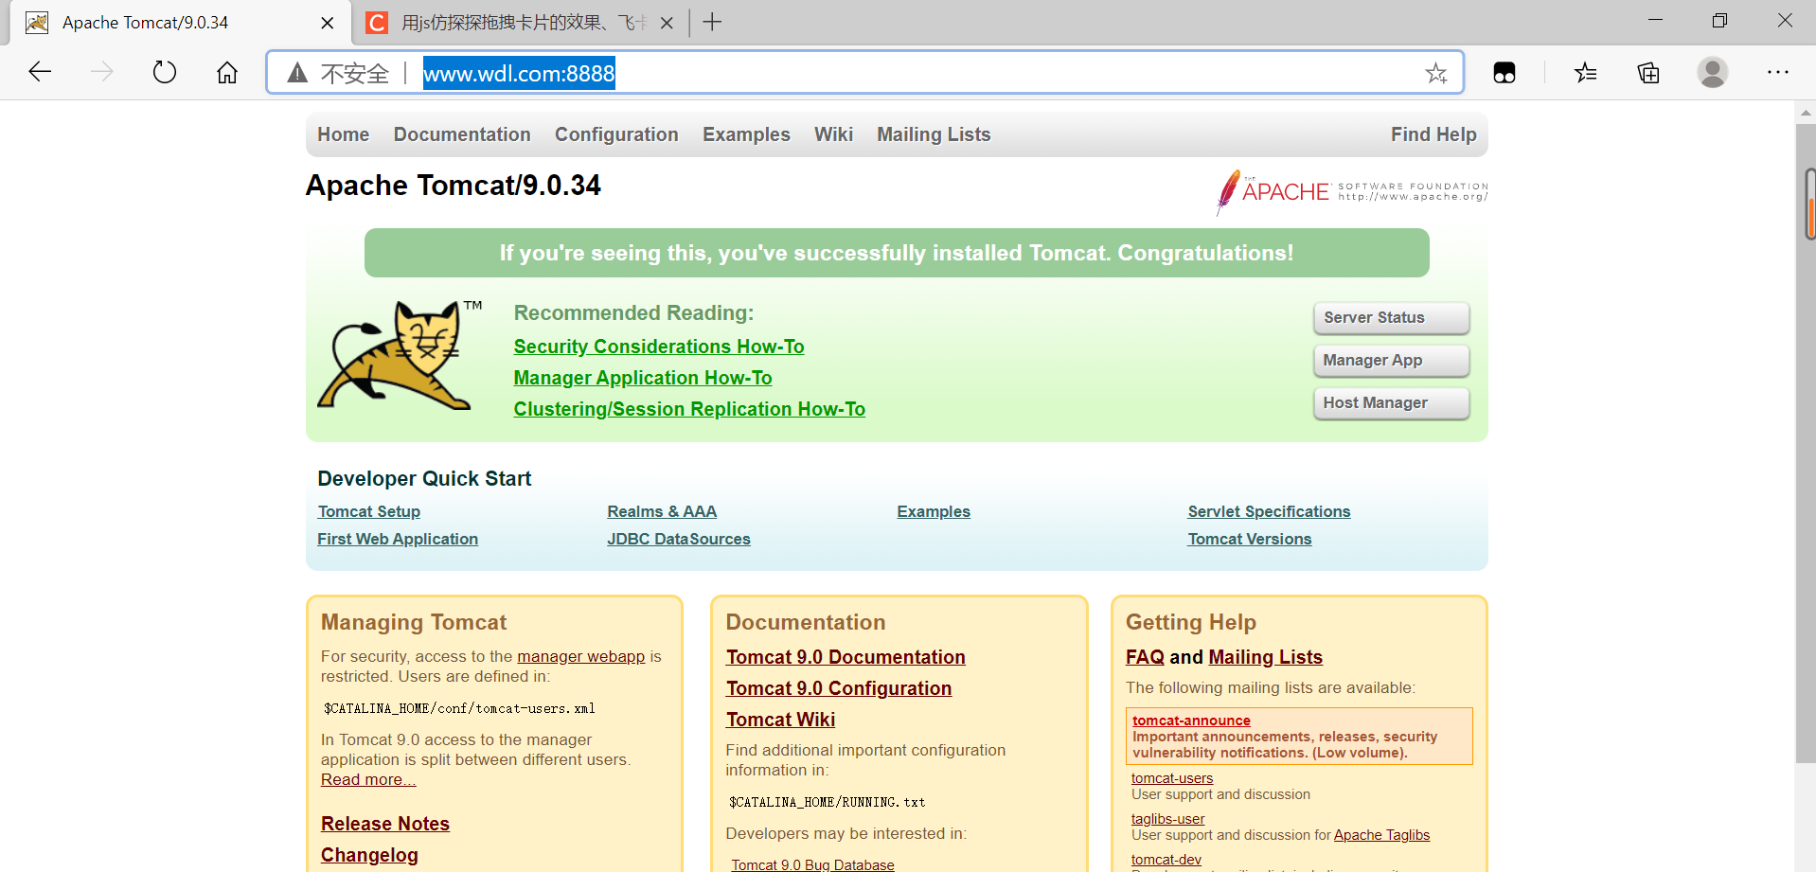Open Tomcat 9.0 Bug Database link
Viewport: 1816px width, 872px height.
(x=812, y=864)
